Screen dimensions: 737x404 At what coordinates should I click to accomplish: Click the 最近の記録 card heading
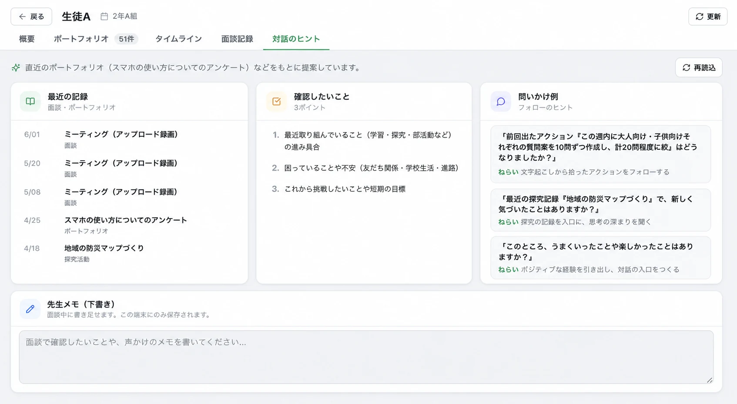68,97
